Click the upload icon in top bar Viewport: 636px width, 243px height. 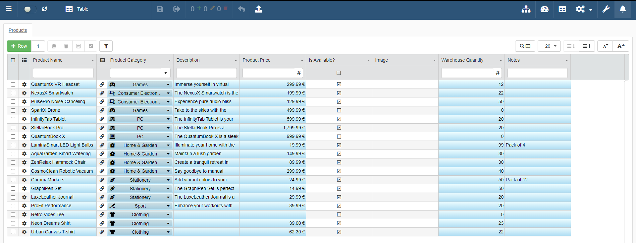(x=259, y=9)
